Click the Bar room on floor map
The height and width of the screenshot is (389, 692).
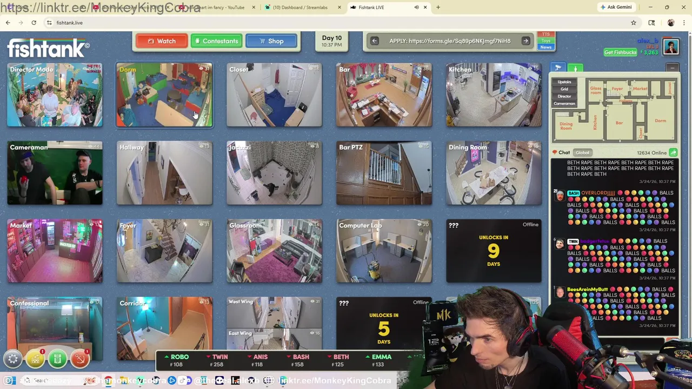(x=619, y=123)
